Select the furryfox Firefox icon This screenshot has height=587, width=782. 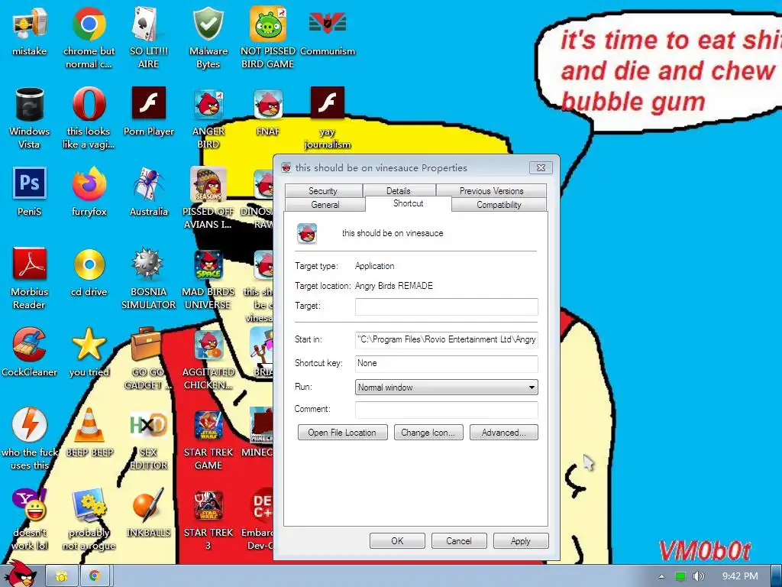89,192
